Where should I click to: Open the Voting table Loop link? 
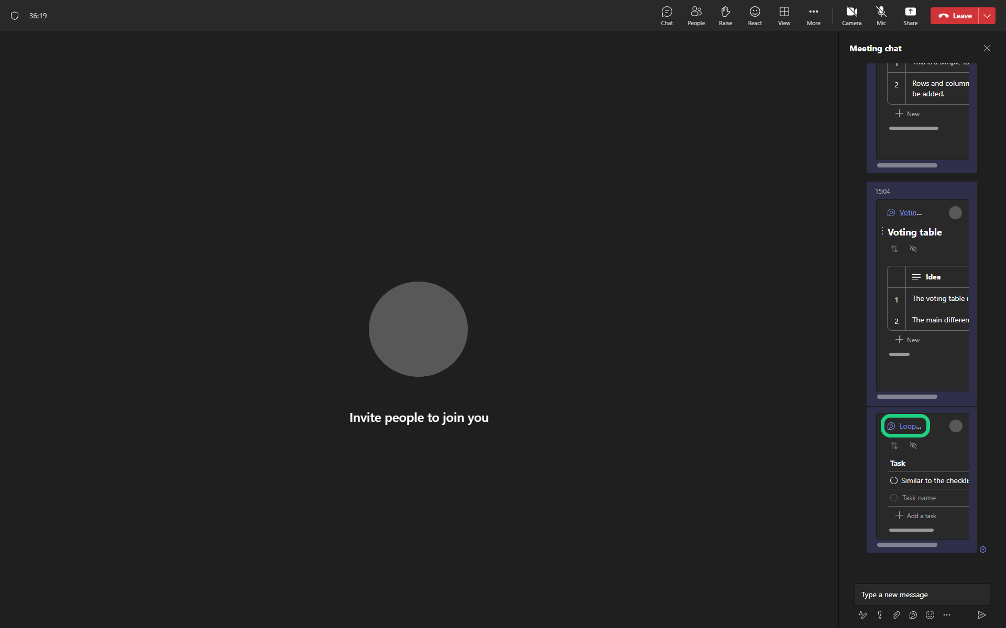[x=910, y=212]
